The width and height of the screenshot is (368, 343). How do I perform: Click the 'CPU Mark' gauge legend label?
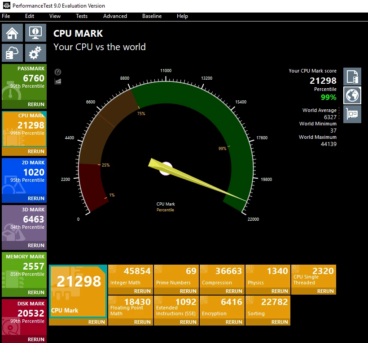click(x=166, y=204)
